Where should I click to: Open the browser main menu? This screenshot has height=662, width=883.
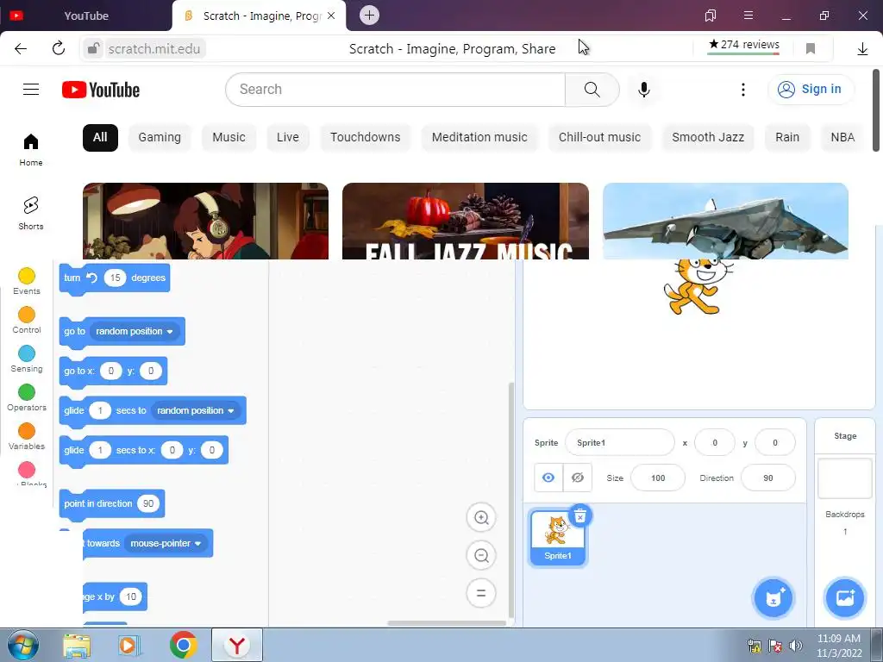748,16
